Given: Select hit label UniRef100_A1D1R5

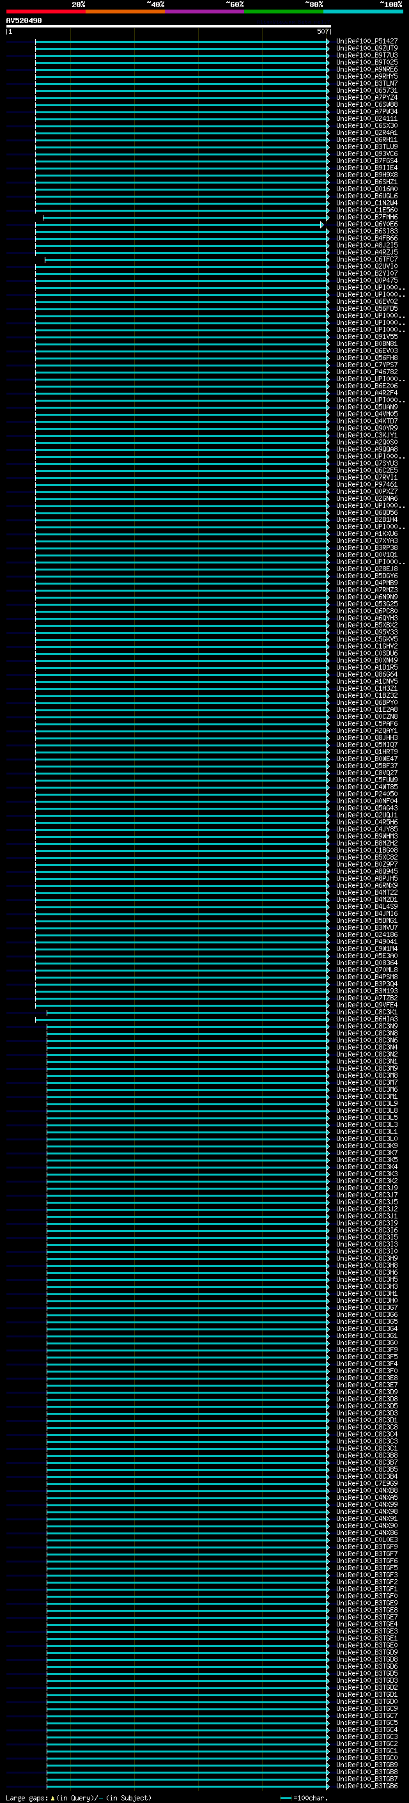Looking at the screenshot, I should pyautogui.click(x=367, y=667).
